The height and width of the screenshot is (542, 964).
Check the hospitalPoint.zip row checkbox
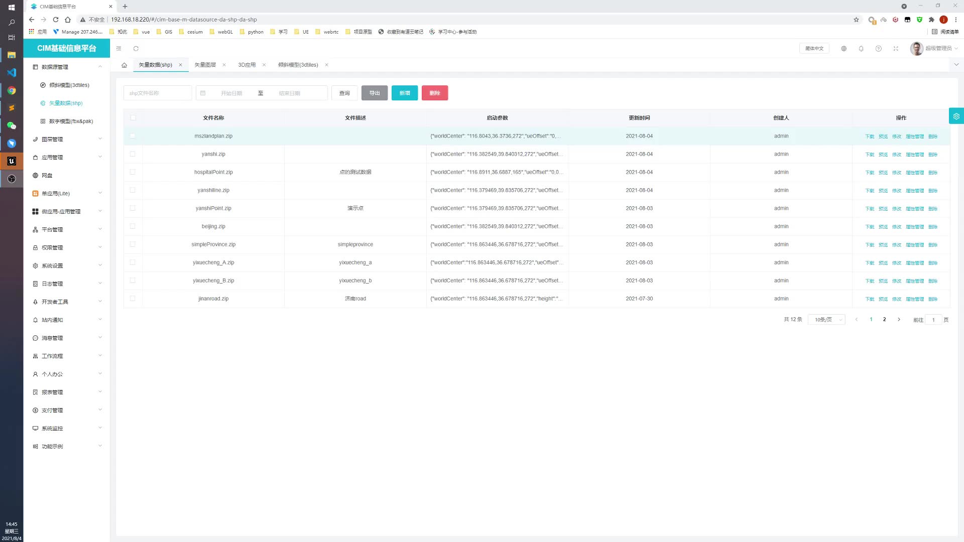(133, 172)
